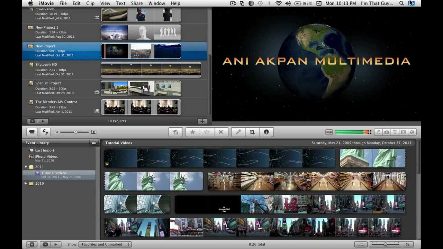Play selected project from beginning

tap(43, 121)
